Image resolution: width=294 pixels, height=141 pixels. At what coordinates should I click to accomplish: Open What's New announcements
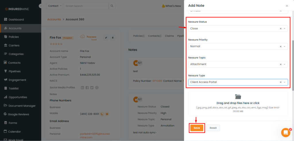tap(171, 6)
